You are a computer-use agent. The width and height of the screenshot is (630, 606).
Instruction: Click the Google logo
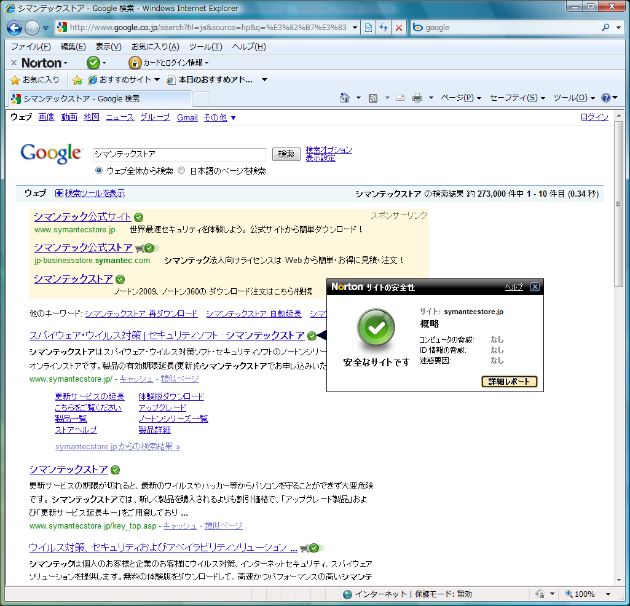pyautogui.click(x=51, y=154)
